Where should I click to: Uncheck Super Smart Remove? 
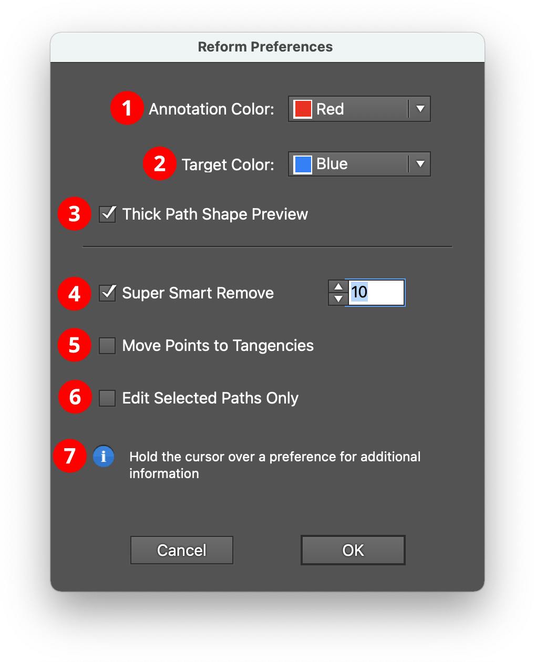[107, 293]
